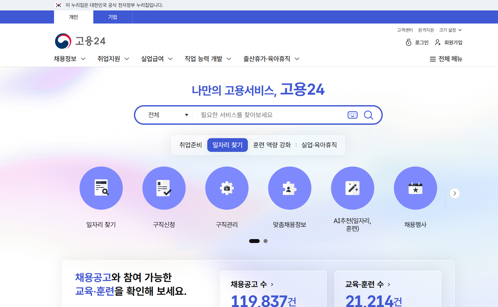Select the 훈련 역량 강화 filter
498x307 pixels.
[272, 145]
